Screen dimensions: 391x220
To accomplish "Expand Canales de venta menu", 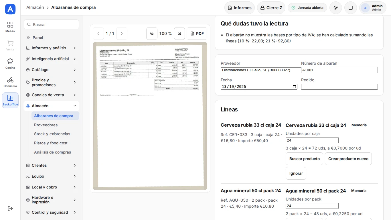I will click(51, 95).
